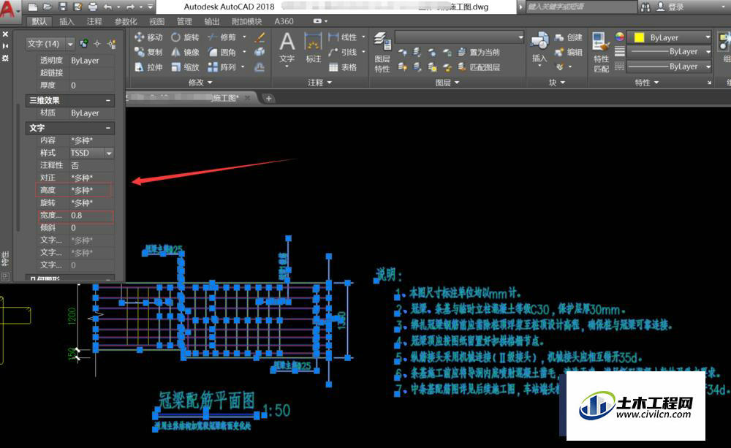
Task: Click the color wheel icon in 特性 panel
Action: [619, 37]
